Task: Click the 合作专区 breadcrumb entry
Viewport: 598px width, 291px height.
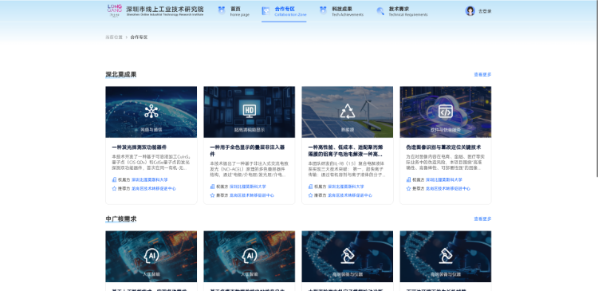Action: point(139,37)
